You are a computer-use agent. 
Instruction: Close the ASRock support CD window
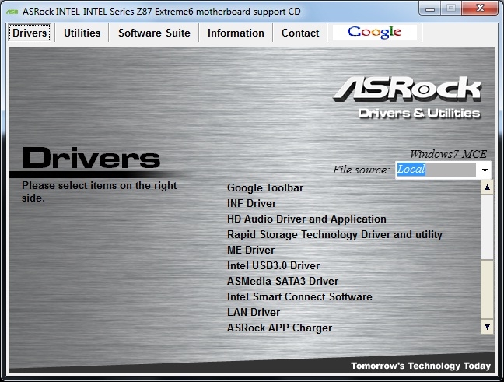[480, 9]
